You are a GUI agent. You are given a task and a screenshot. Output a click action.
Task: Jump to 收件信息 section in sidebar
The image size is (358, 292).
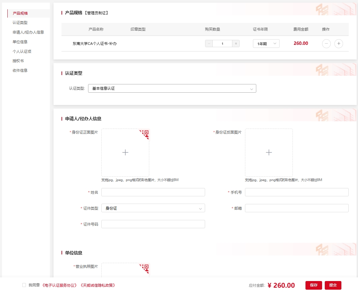click(20, 70)
